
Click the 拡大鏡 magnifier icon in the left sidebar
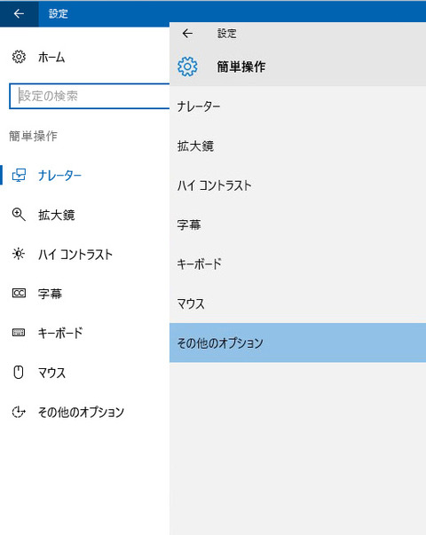[19, 215]
